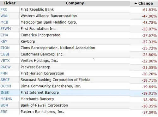Select the highlighted First Internet Bancorp row
The width and height of the screenshot is (158, 117).
[x=79, y=93]
